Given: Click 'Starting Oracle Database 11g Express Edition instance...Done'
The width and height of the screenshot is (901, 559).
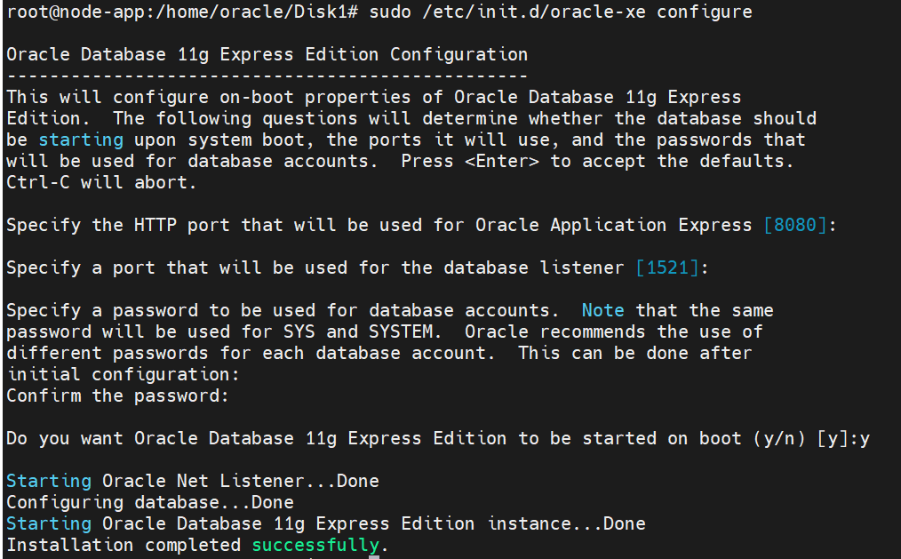Looking at the screenshot, I should click(326, 523).
